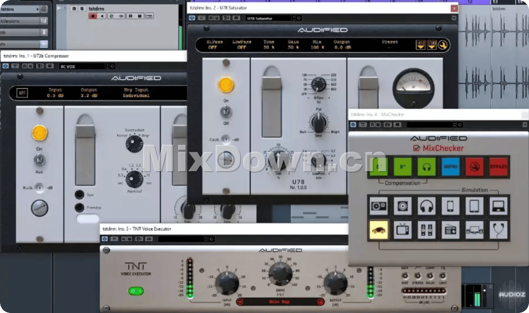
Task: Open the preset selector in MixChecker header
Action: 432,124
